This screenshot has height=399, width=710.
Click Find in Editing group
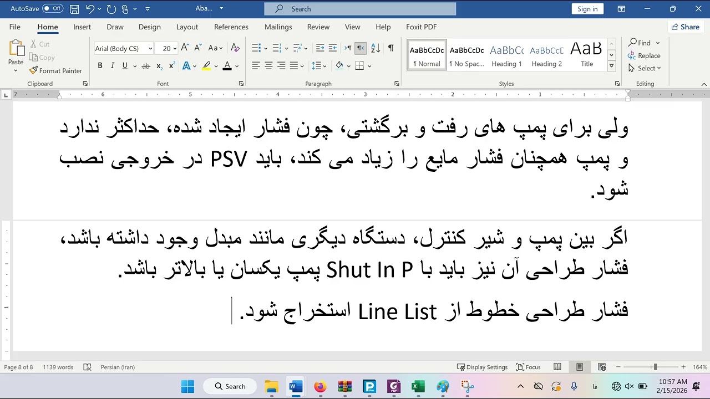639,43
